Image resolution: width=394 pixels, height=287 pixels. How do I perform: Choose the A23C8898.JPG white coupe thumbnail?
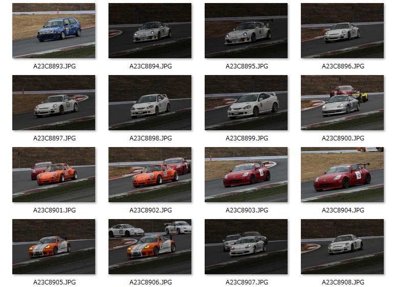click(x=150, y=103)
